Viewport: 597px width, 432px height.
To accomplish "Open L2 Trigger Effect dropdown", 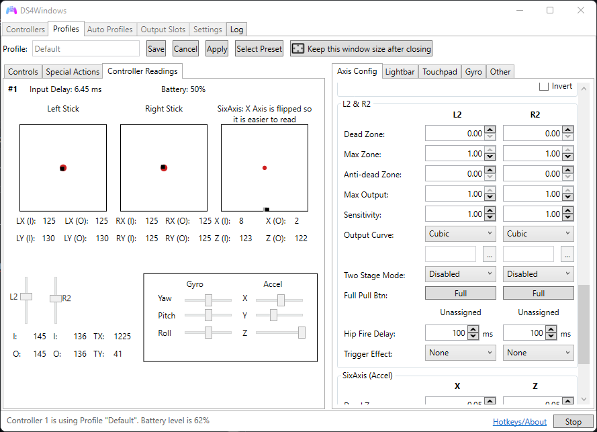I will (x=460, y=353).
